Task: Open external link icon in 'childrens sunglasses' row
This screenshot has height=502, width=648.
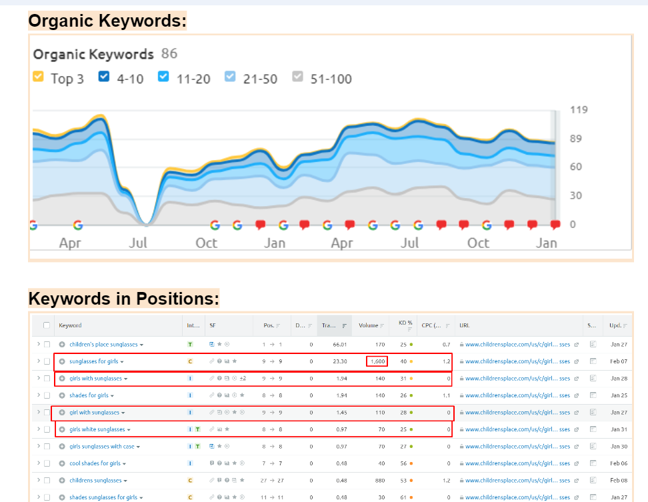Action: tap(577, 481)
